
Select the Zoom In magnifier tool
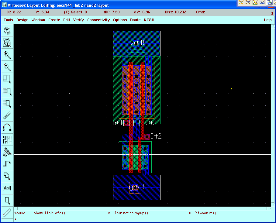(7, 55)
